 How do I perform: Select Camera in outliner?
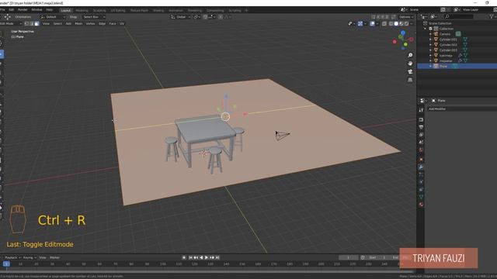point(445,34)
